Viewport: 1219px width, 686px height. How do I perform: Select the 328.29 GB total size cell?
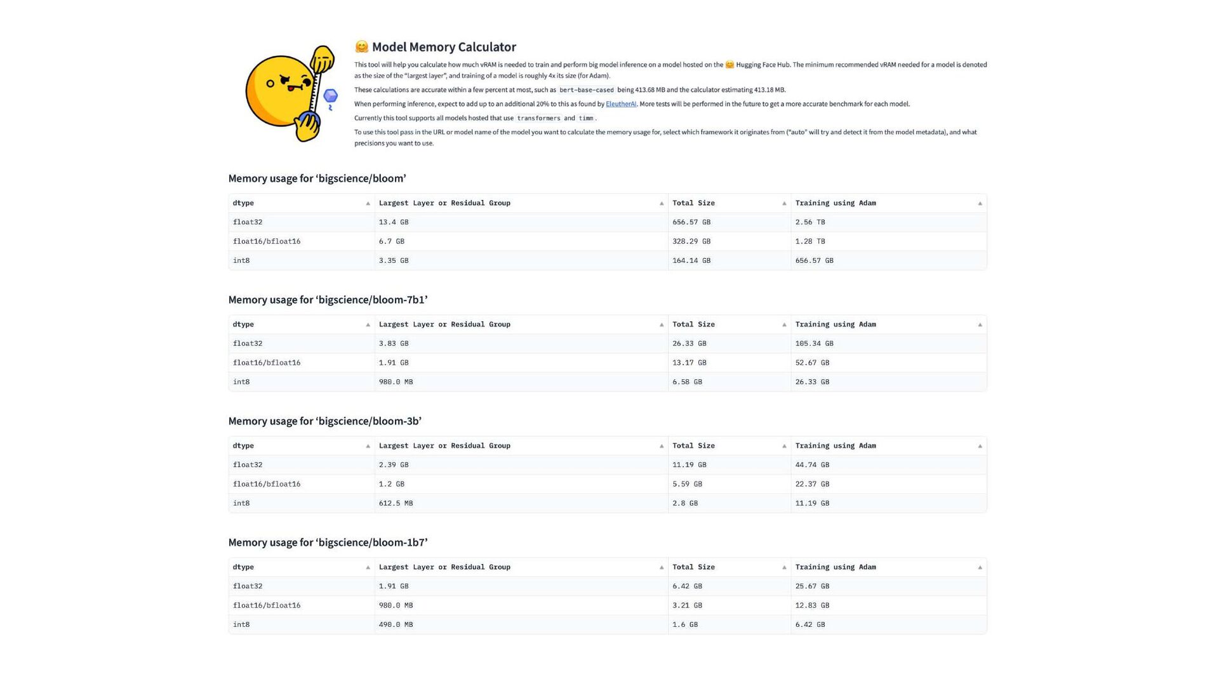point(729,241)
